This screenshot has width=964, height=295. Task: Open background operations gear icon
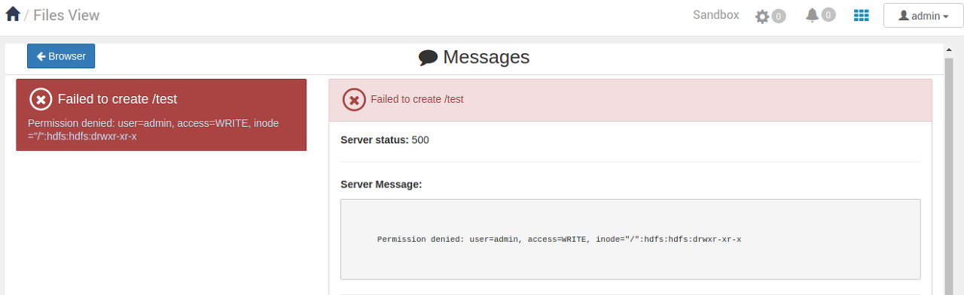(x=762, y=16)
